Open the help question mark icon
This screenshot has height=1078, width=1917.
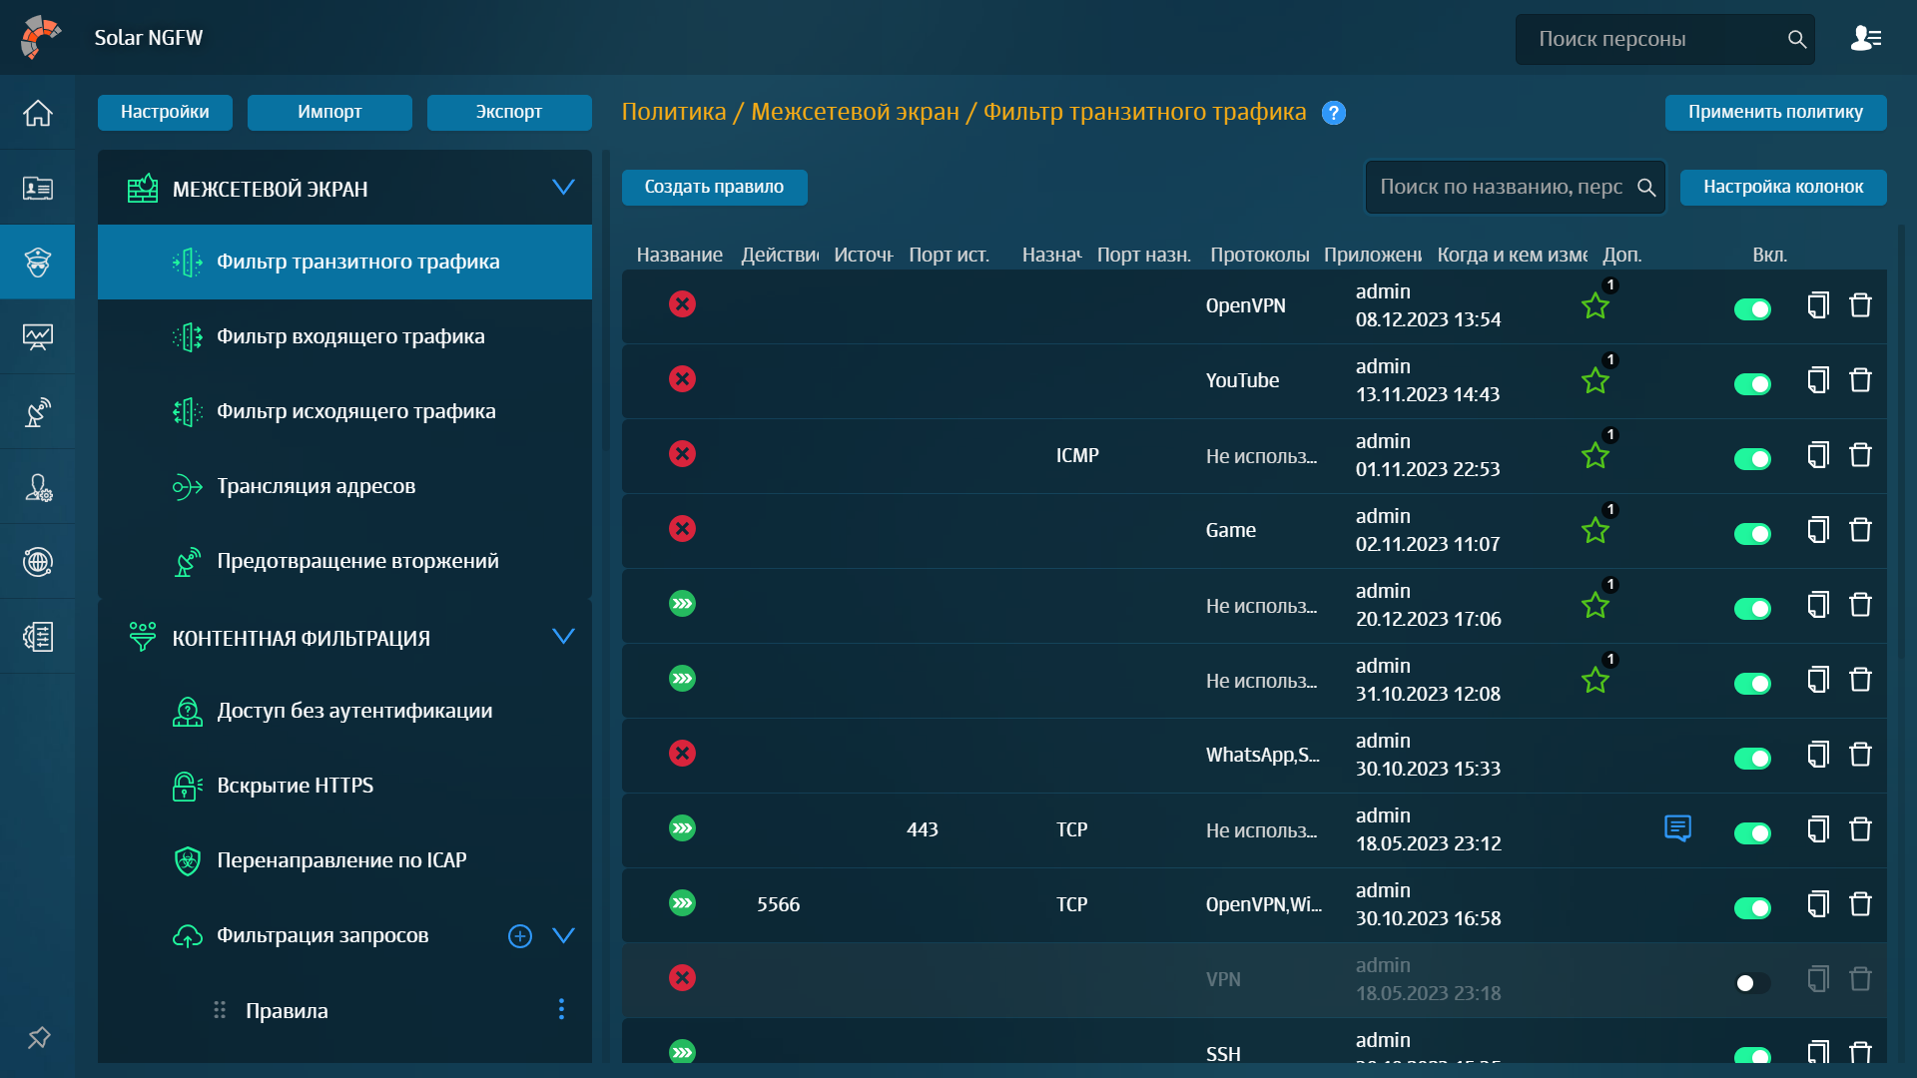point(1333,113)
